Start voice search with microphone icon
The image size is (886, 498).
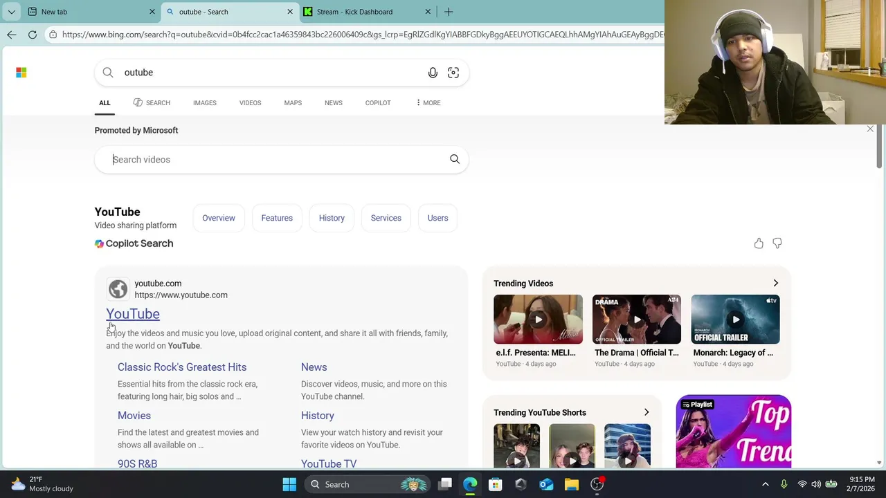[433, 73]
